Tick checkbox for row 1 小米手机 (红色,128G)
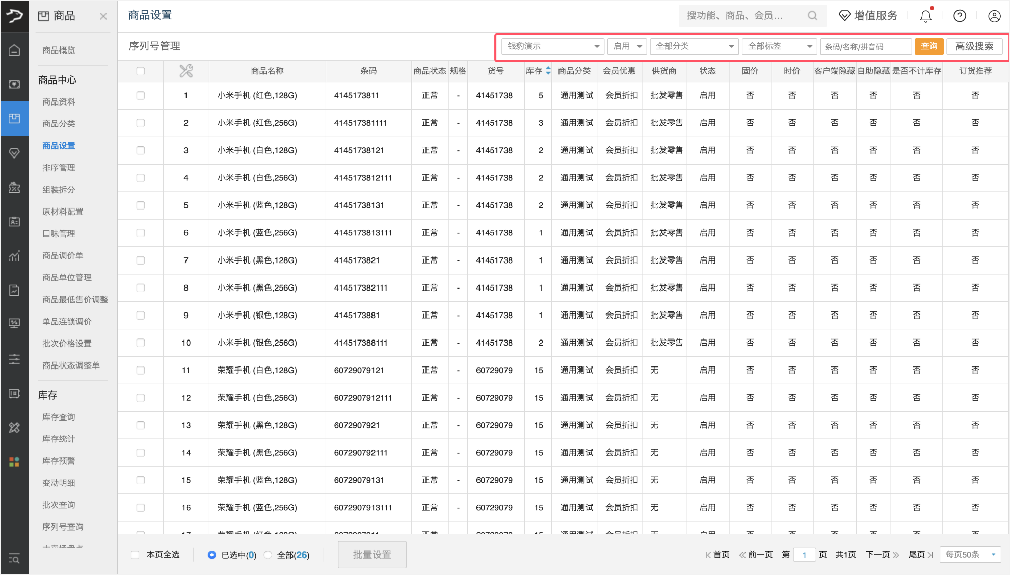The height and width of the screenshot is (576, 1011). point(141,96)
